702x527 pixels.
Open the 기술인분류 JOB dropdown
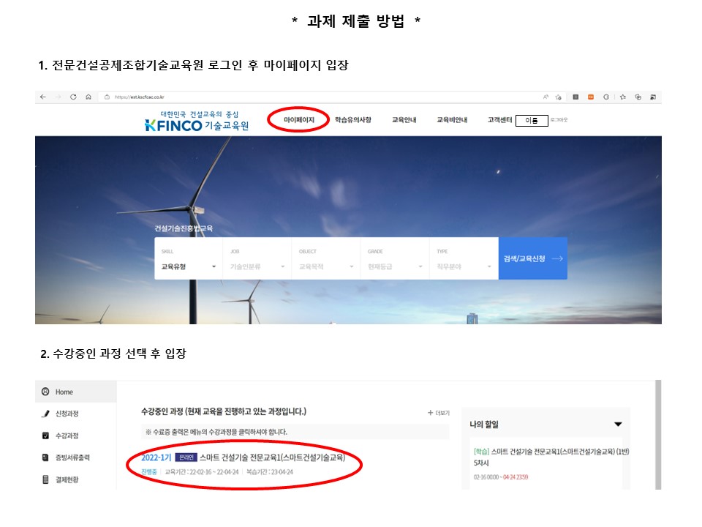[257, 266]
